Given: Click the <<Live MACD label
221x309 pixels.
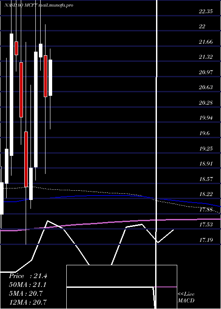Looking at the screenshot, I should click(186, 298).
